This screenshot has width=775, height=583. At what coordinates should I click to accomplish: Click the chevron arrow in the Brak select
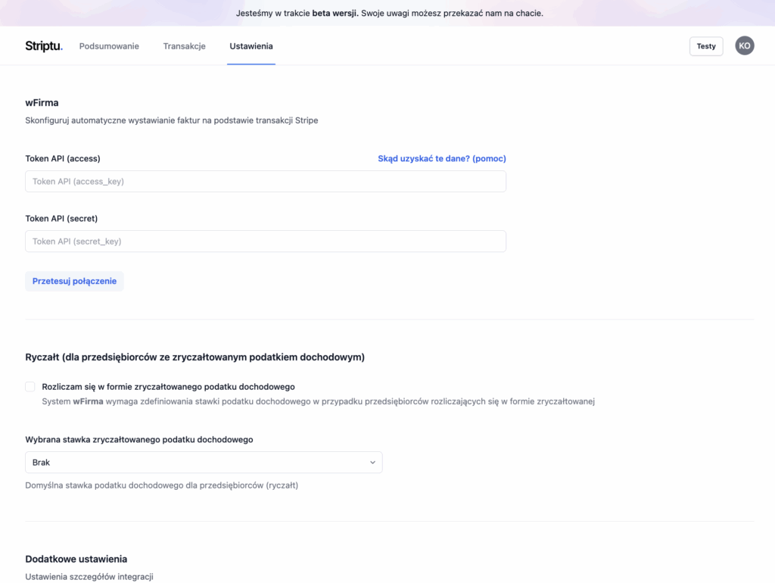(x=372, y=463)
